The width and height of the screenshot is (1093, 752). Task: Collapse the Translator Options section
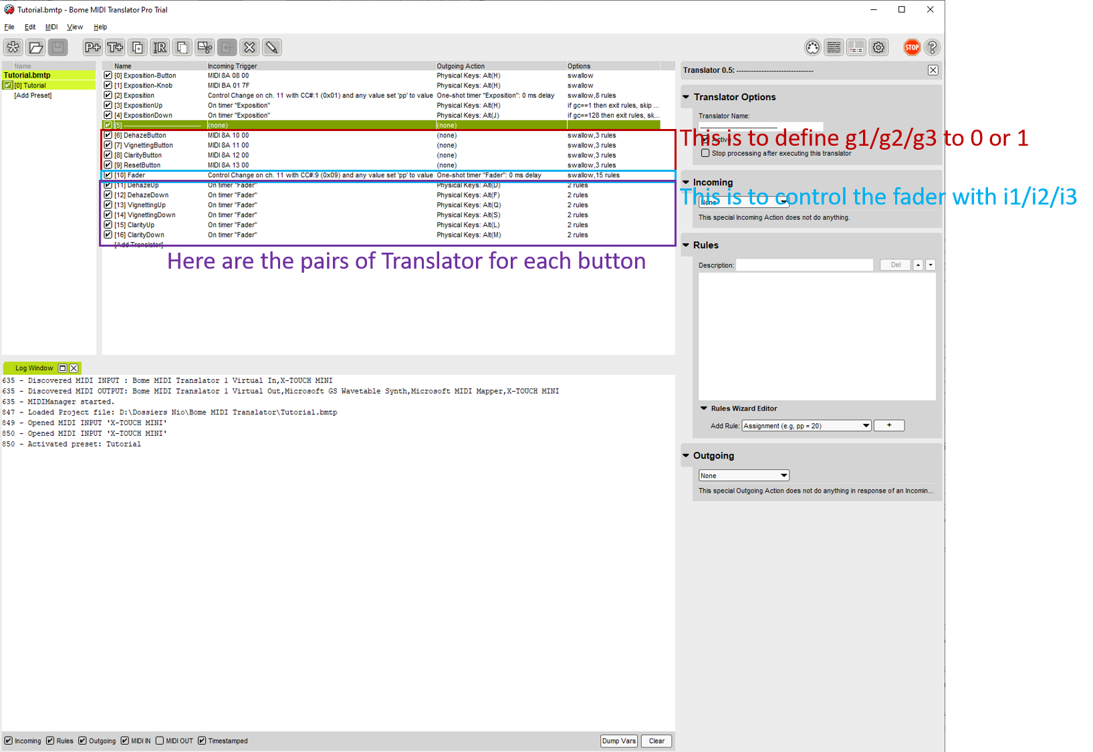coord(686,97)
